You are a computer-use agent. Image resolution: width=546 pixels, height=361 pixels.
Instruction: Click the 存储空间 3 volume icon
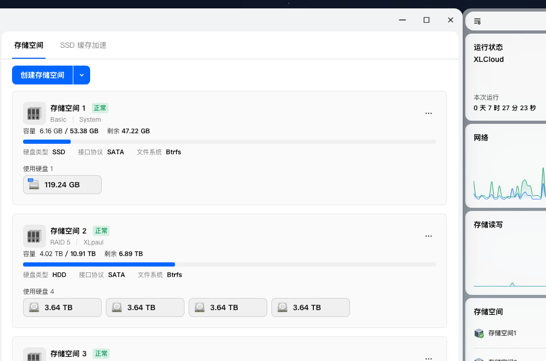pos(35,354)
